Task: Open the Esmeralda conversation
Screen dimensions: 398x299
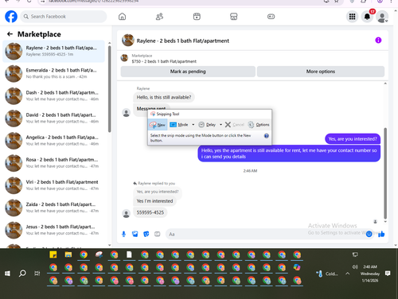Action: (x=53, y=73)
